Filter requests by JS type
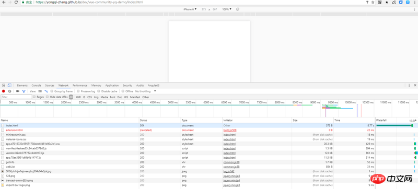418x189 pixels. coord(84,97)
